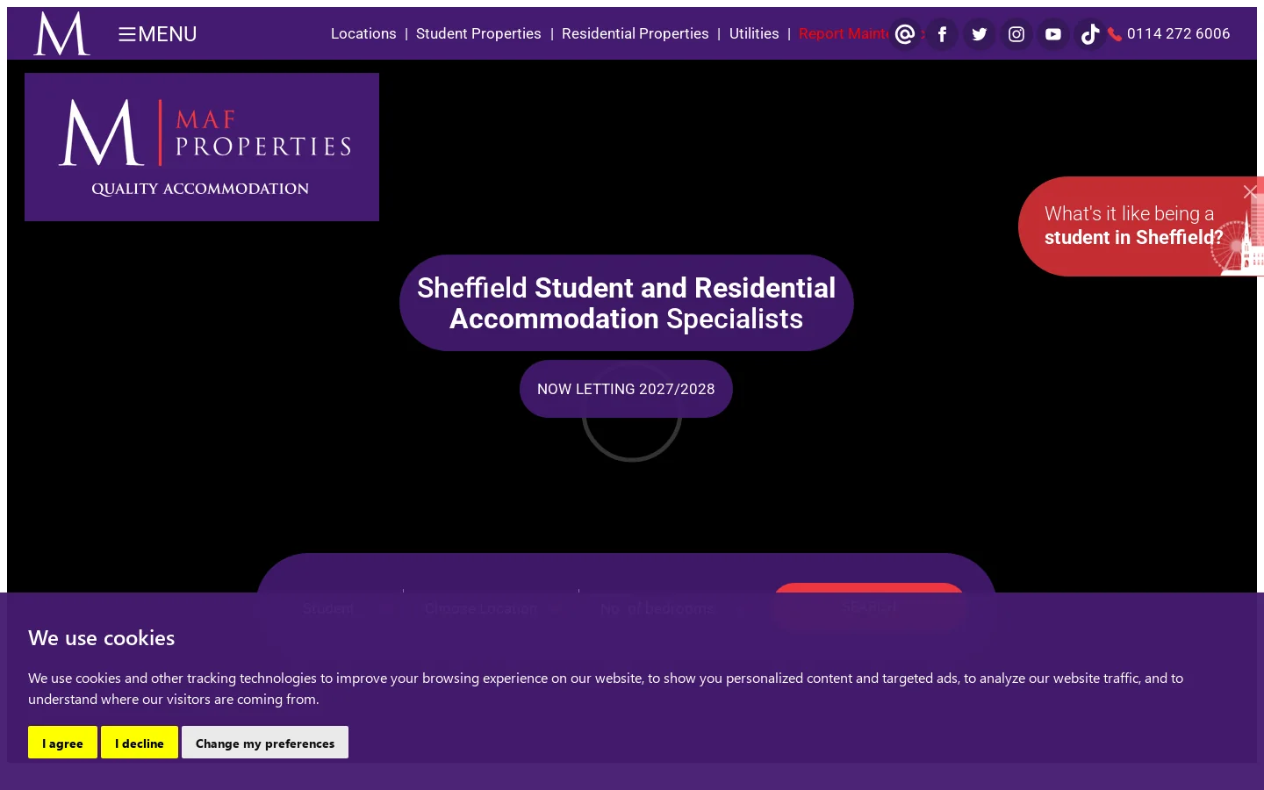
Task: Open the Instagram icon
Action: (1016, 34)
